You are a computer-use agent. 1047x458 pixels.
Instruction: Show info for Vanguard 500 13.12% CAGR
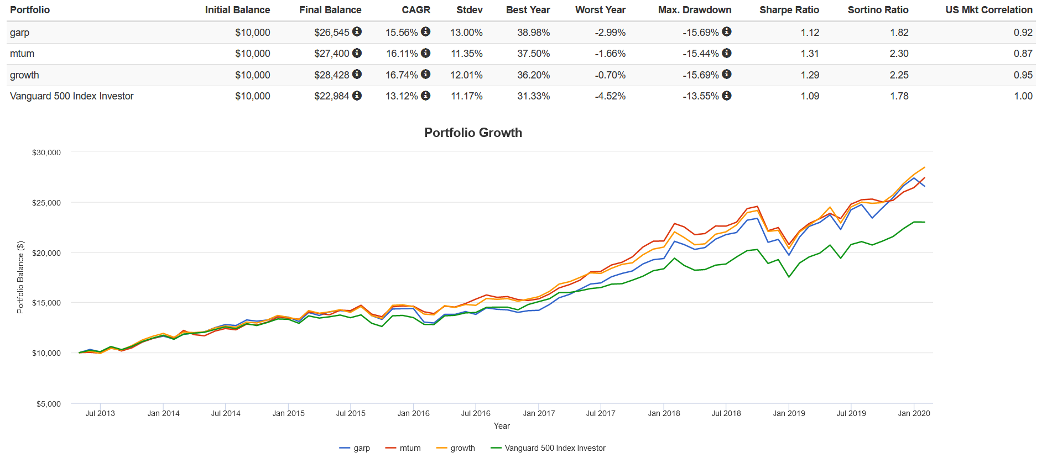tap(425, 96)
